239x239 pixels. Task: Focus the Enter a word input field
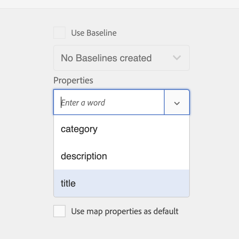[109, 102]
